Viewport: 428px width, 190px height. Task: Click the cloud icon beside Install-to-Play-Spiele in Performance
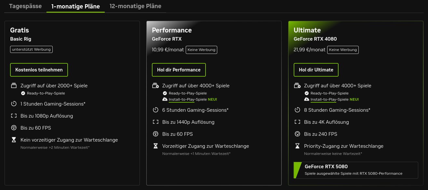(x=165, y=99)
